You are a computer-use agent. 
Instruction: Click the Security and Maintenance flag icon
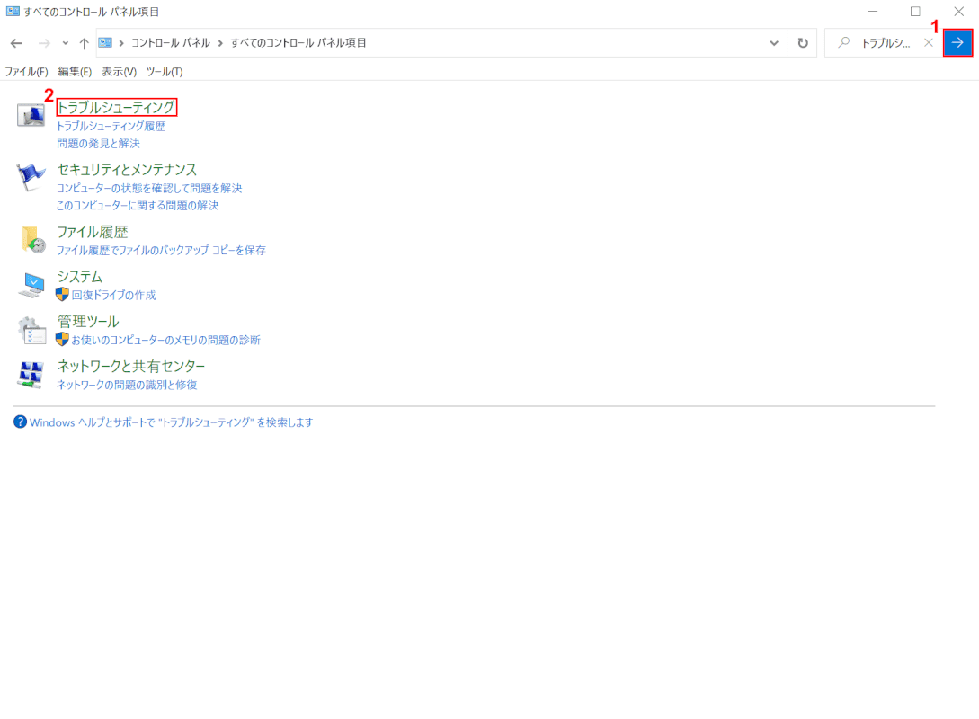[31, 177]
